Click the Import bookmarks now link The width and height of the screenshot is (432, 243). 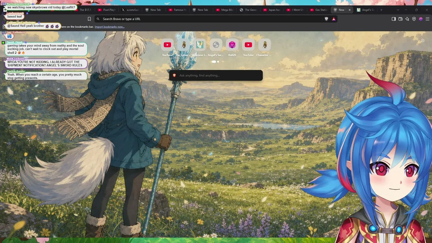point(109,27)
